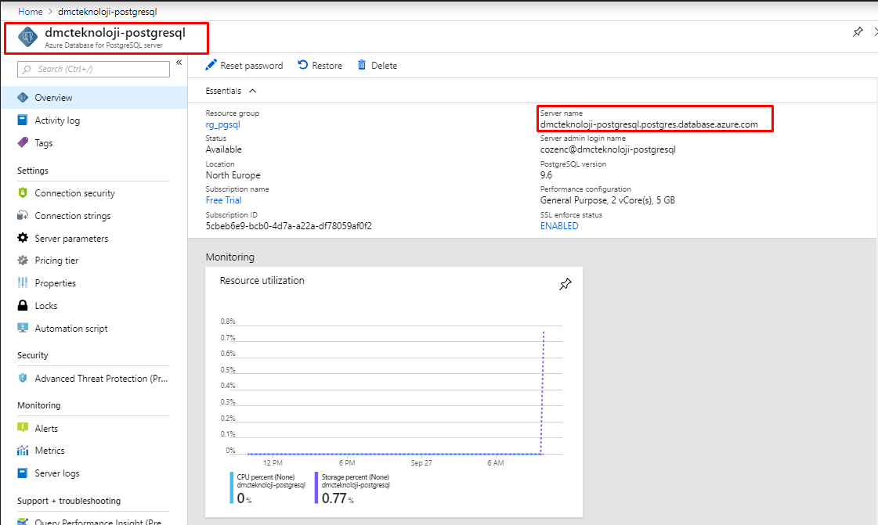This screenshot has height=525, width=878.
Task: Focus the Search (Ctrl+/) menu field
Action: tap(93, 69)
